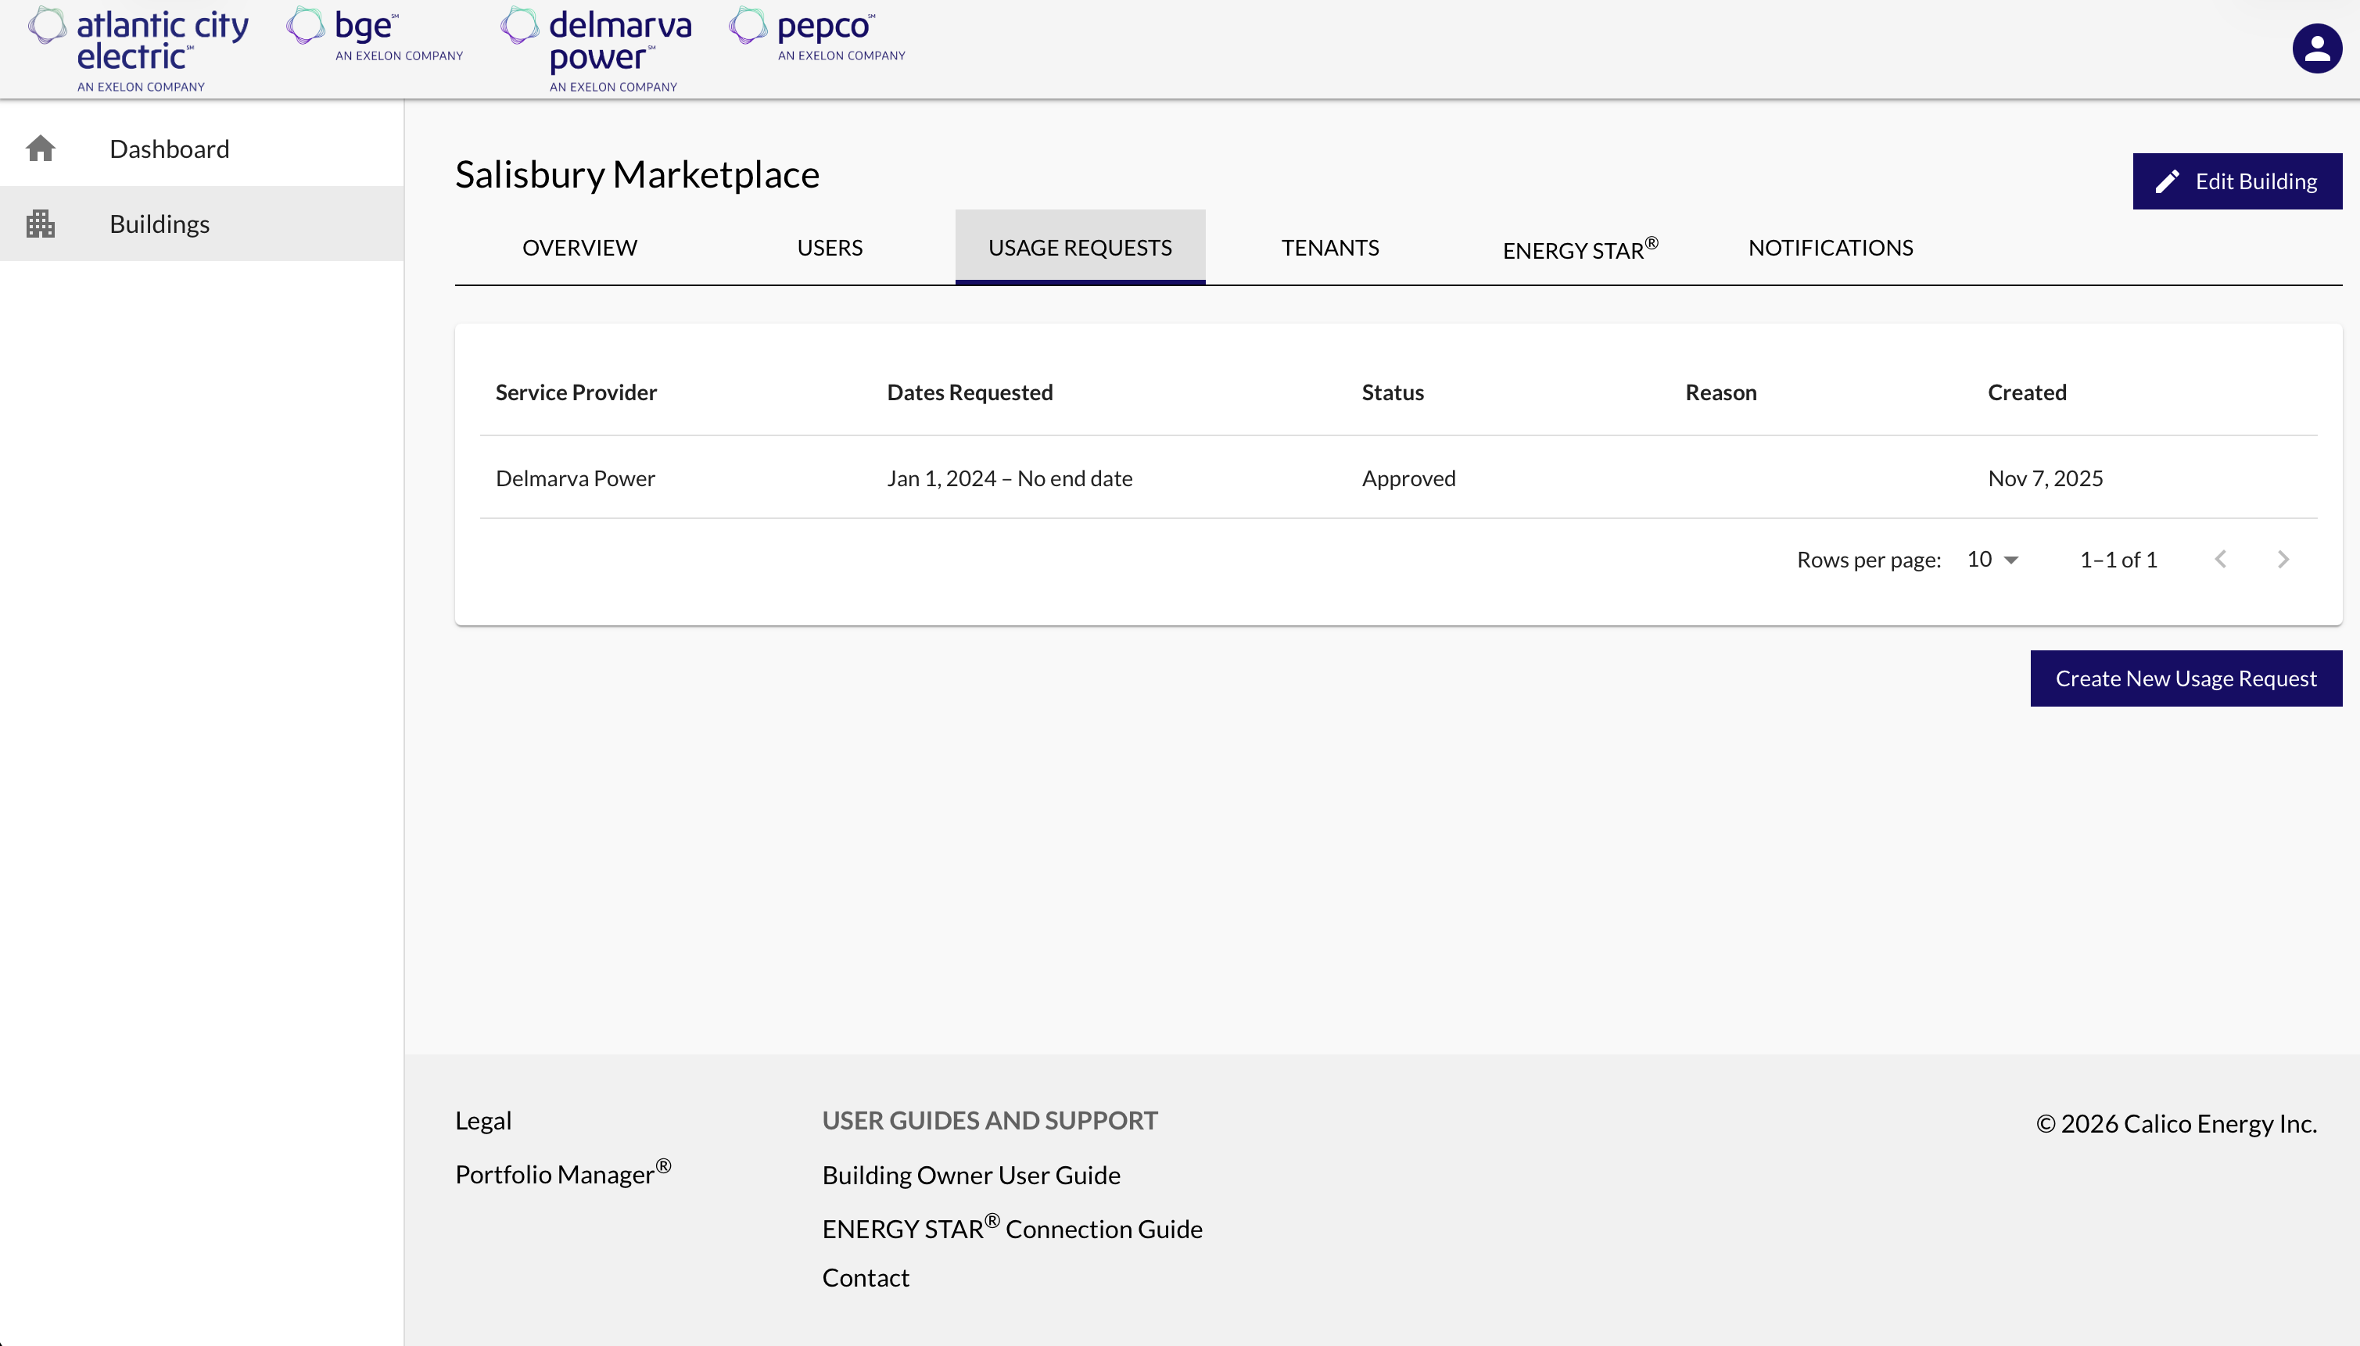Go to previous page with left chevron

2220,558
